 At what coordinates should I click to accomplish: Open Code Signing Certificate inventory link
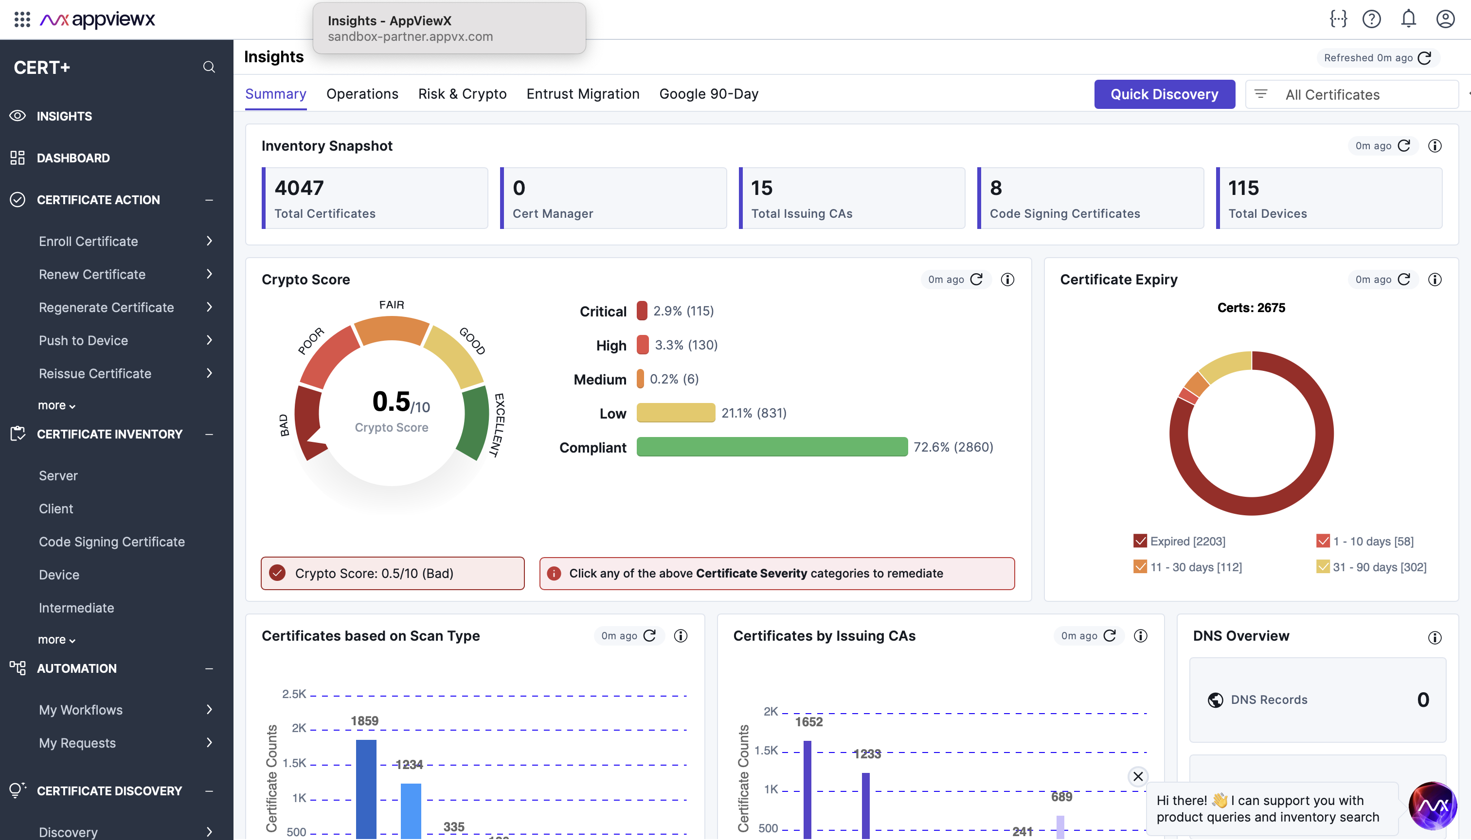tap(111, 541)
